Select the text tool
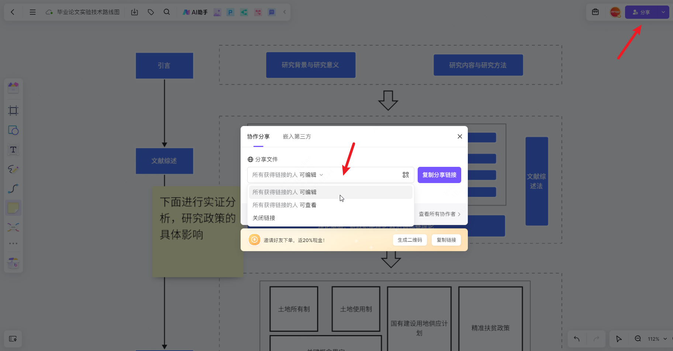Viewport: 673px width, 351px height. click(x=13, y=150)
